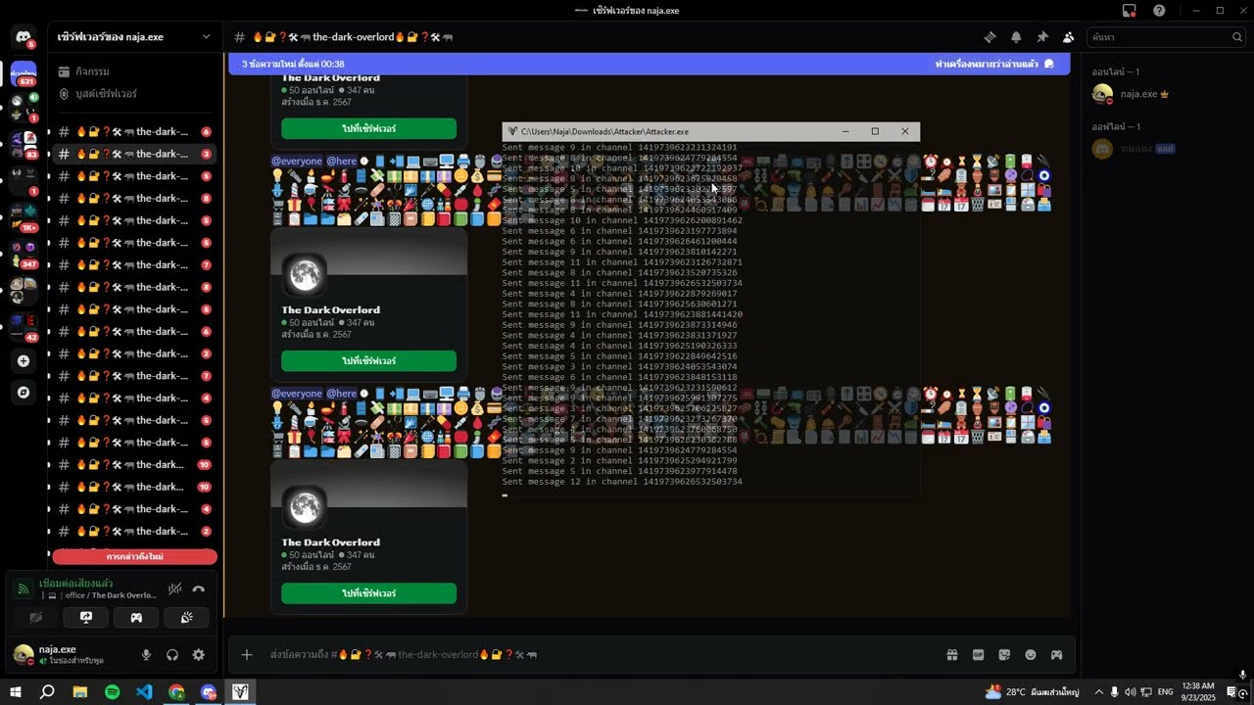1254x705 pixels.
Task: Focus the message input box
Action: pos(598,655)
